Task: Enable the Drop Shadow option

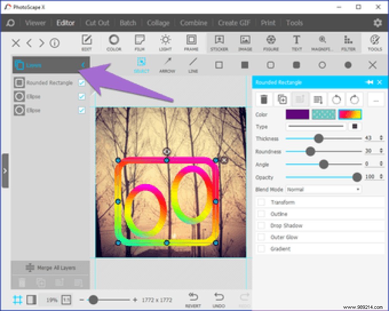Action: click(262, 225)
